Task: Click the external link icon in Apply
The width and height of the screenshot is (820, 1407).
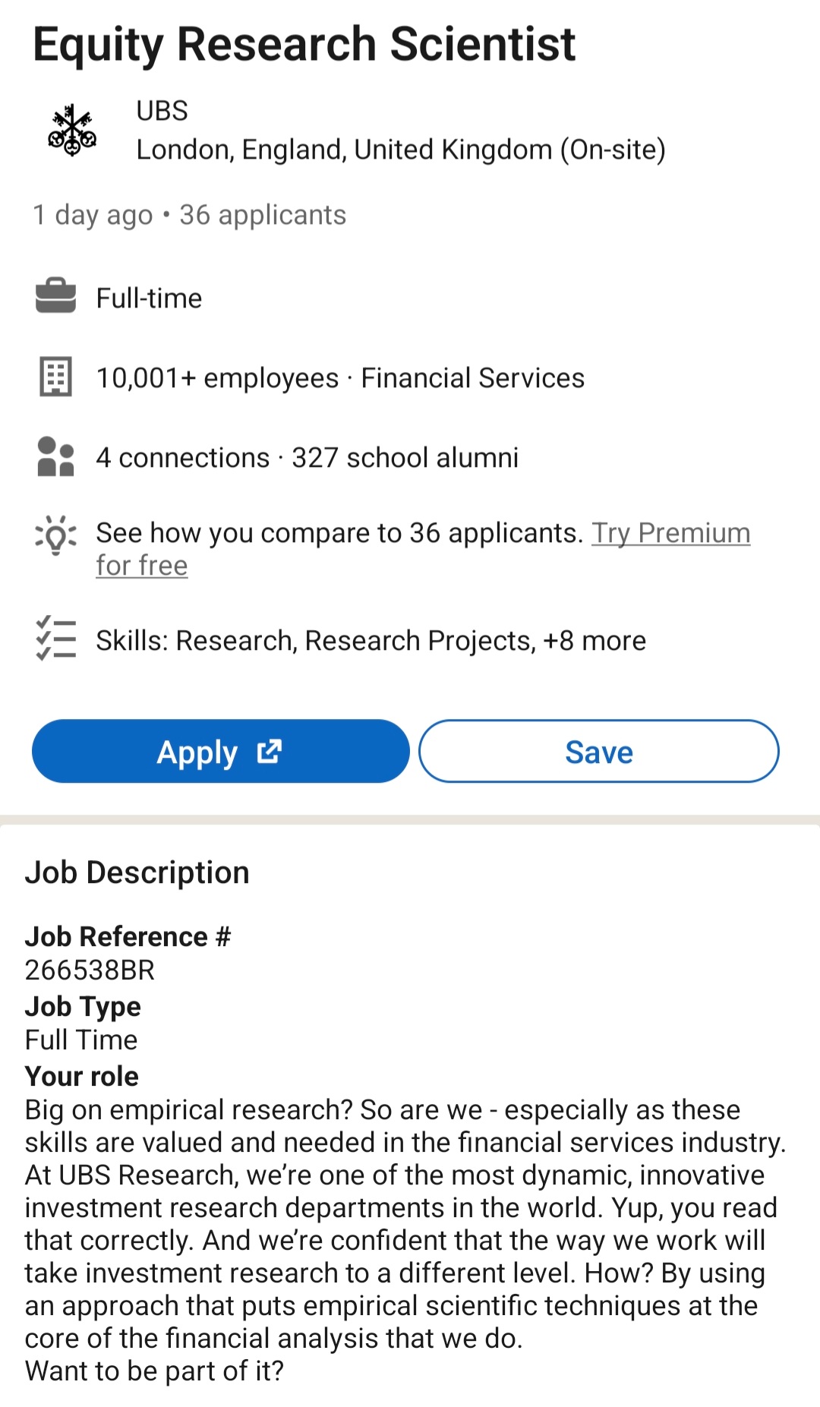Action: coord(270,751)
